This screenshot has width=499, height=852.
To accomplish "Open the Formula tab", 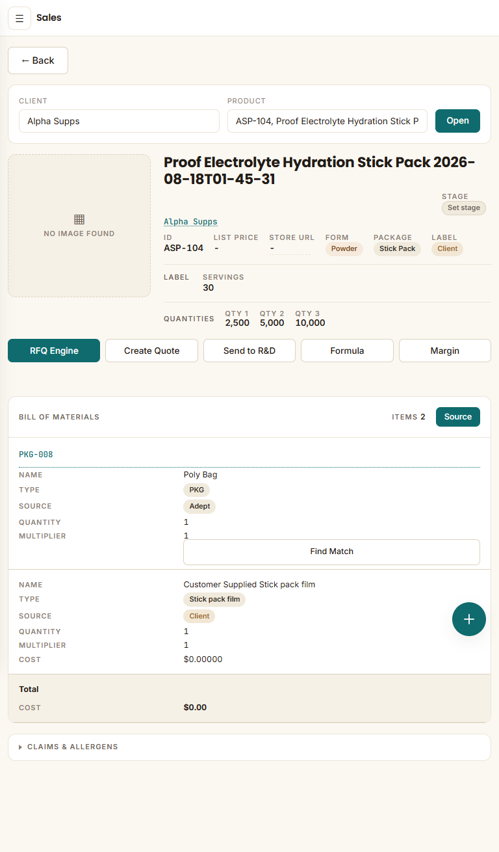I will click(x=347, y=351).
